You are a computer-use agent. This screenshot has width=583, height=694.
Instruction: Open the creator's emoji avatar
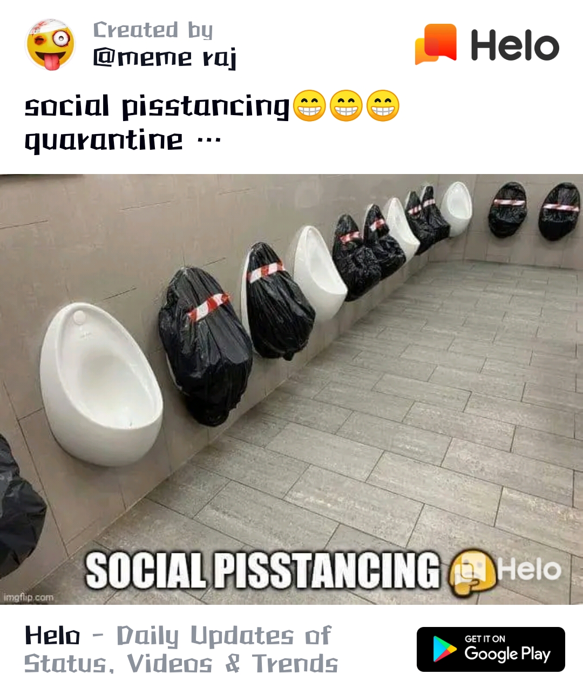pos(50,45)
